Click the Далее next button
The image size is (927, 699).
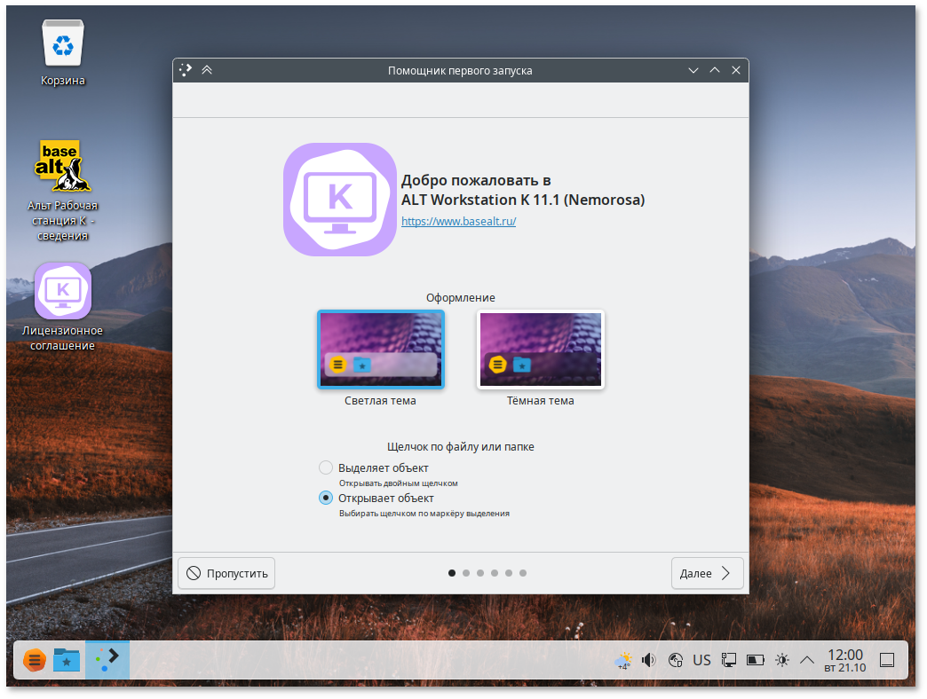point(707,573)
